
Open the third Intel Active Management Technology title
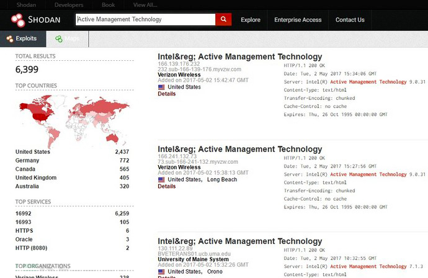click(x=240, y=241)
